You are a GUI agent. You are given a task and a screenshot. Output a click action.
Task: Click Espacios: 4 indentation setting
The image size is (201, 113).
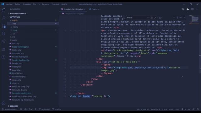(x=155, y=110)
